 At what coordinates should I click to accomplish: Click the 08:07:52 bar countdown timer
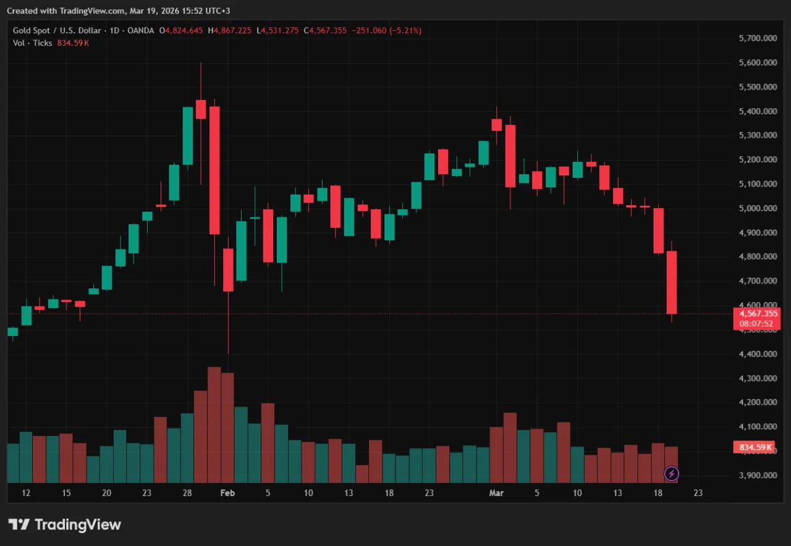[755, 323]
